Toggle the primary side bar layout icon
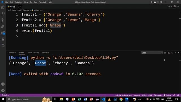Screen dimensions: 181x102 click(152, 2)
